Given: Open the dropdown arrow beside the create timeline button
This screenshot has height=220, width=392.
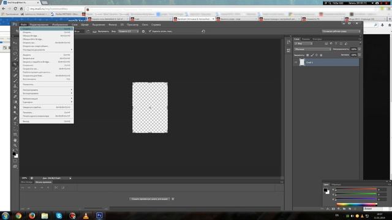Looking at the screenshot, I should coord(173,199).
